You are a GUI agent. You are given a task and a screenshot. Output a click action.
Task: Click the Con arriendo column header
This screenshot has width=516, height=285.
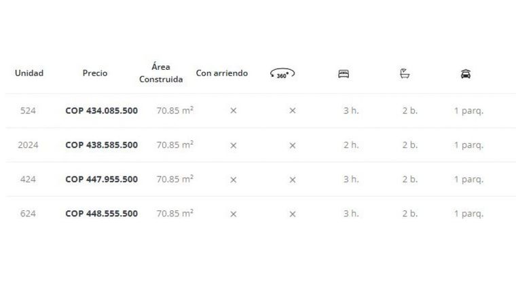coord(222,73)
